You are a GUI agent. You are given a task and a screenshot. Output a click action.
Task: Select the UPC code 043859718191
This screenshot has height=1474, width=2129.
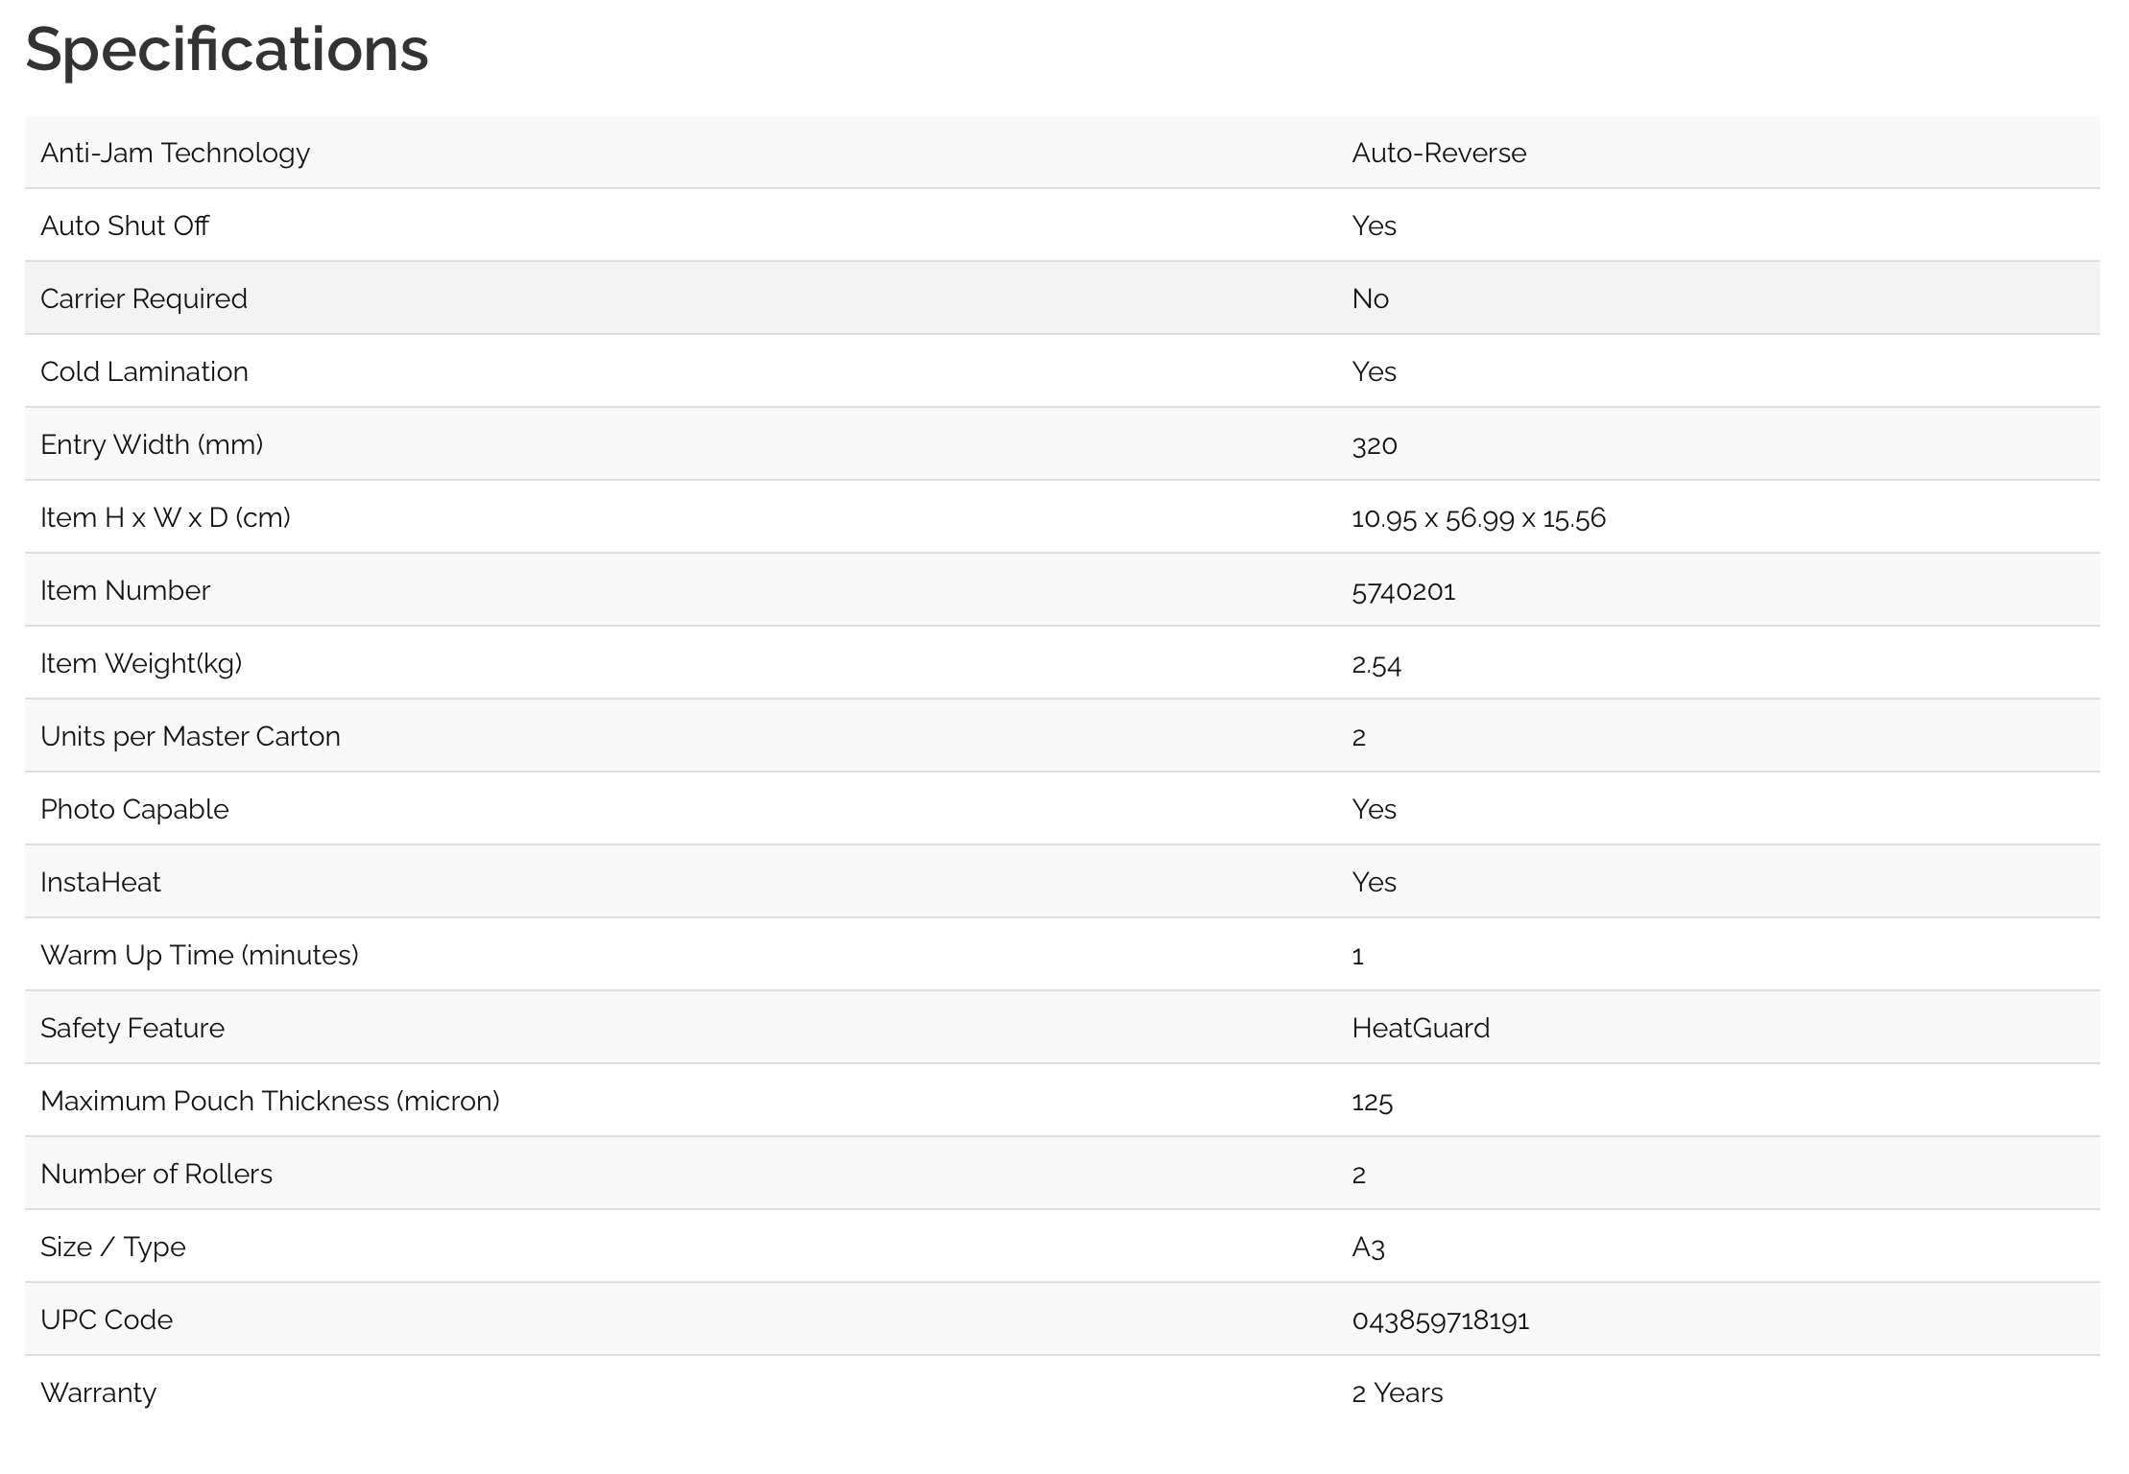1440,1320
